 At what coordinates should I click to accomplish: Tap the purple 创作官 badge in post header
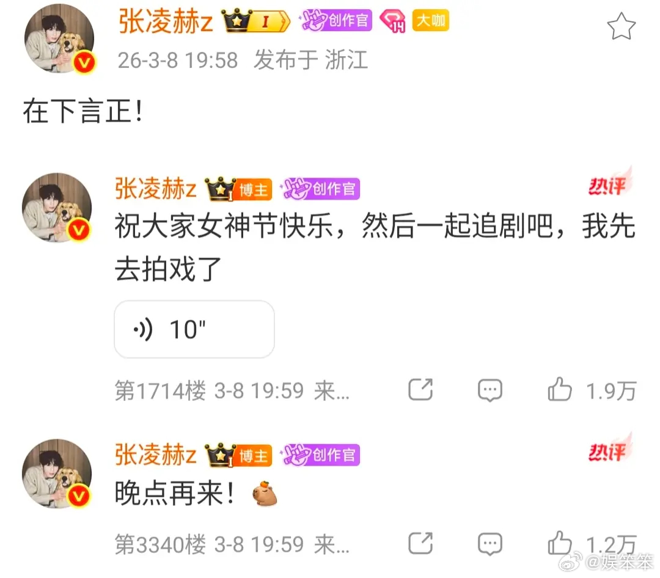(x=336, y=20)
